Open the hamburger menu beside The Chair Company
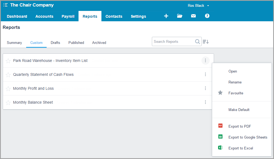 point(6,5)
